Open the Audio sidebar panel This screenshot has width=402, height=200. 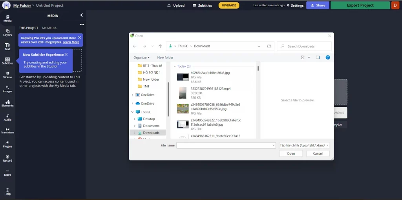click(7, 117)
